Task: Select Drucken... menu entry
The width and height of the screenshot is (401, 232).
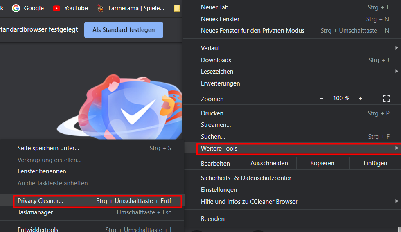Action: (x=293, y=113)
